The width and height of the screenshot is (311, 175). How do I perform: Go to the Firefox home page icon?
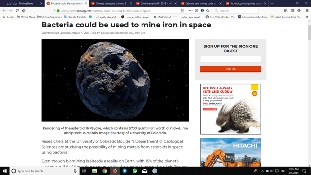(24, 11)
